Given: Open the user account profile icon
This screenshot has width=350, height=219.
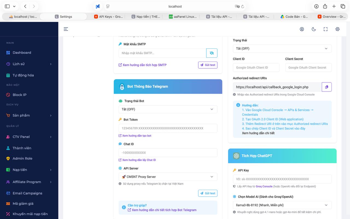Looking at the screenshot, I should click(302, 29).
